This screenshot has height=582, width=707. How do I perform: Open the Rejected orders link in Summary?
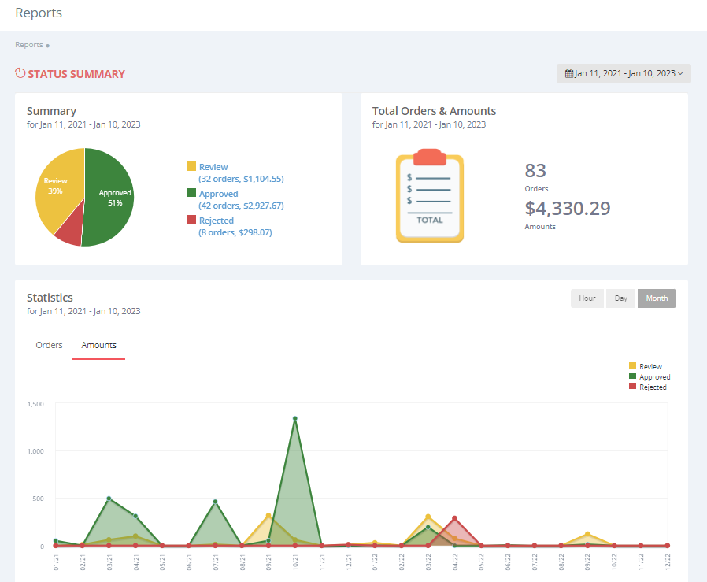coord(216,220)
